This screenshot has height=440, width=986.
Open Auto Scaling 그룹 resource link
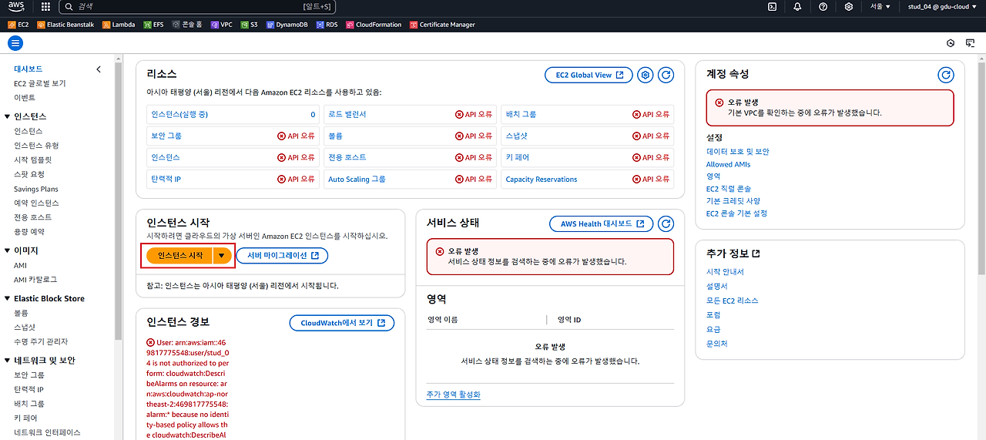pos(357,180)
